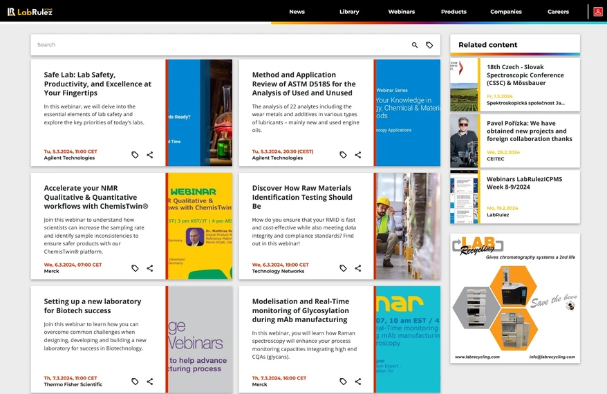The width and height of the screenshot is (607, 394).
Task: Click CEITEC publisher name
Action: pyautogui.click(x=496, y=159)
